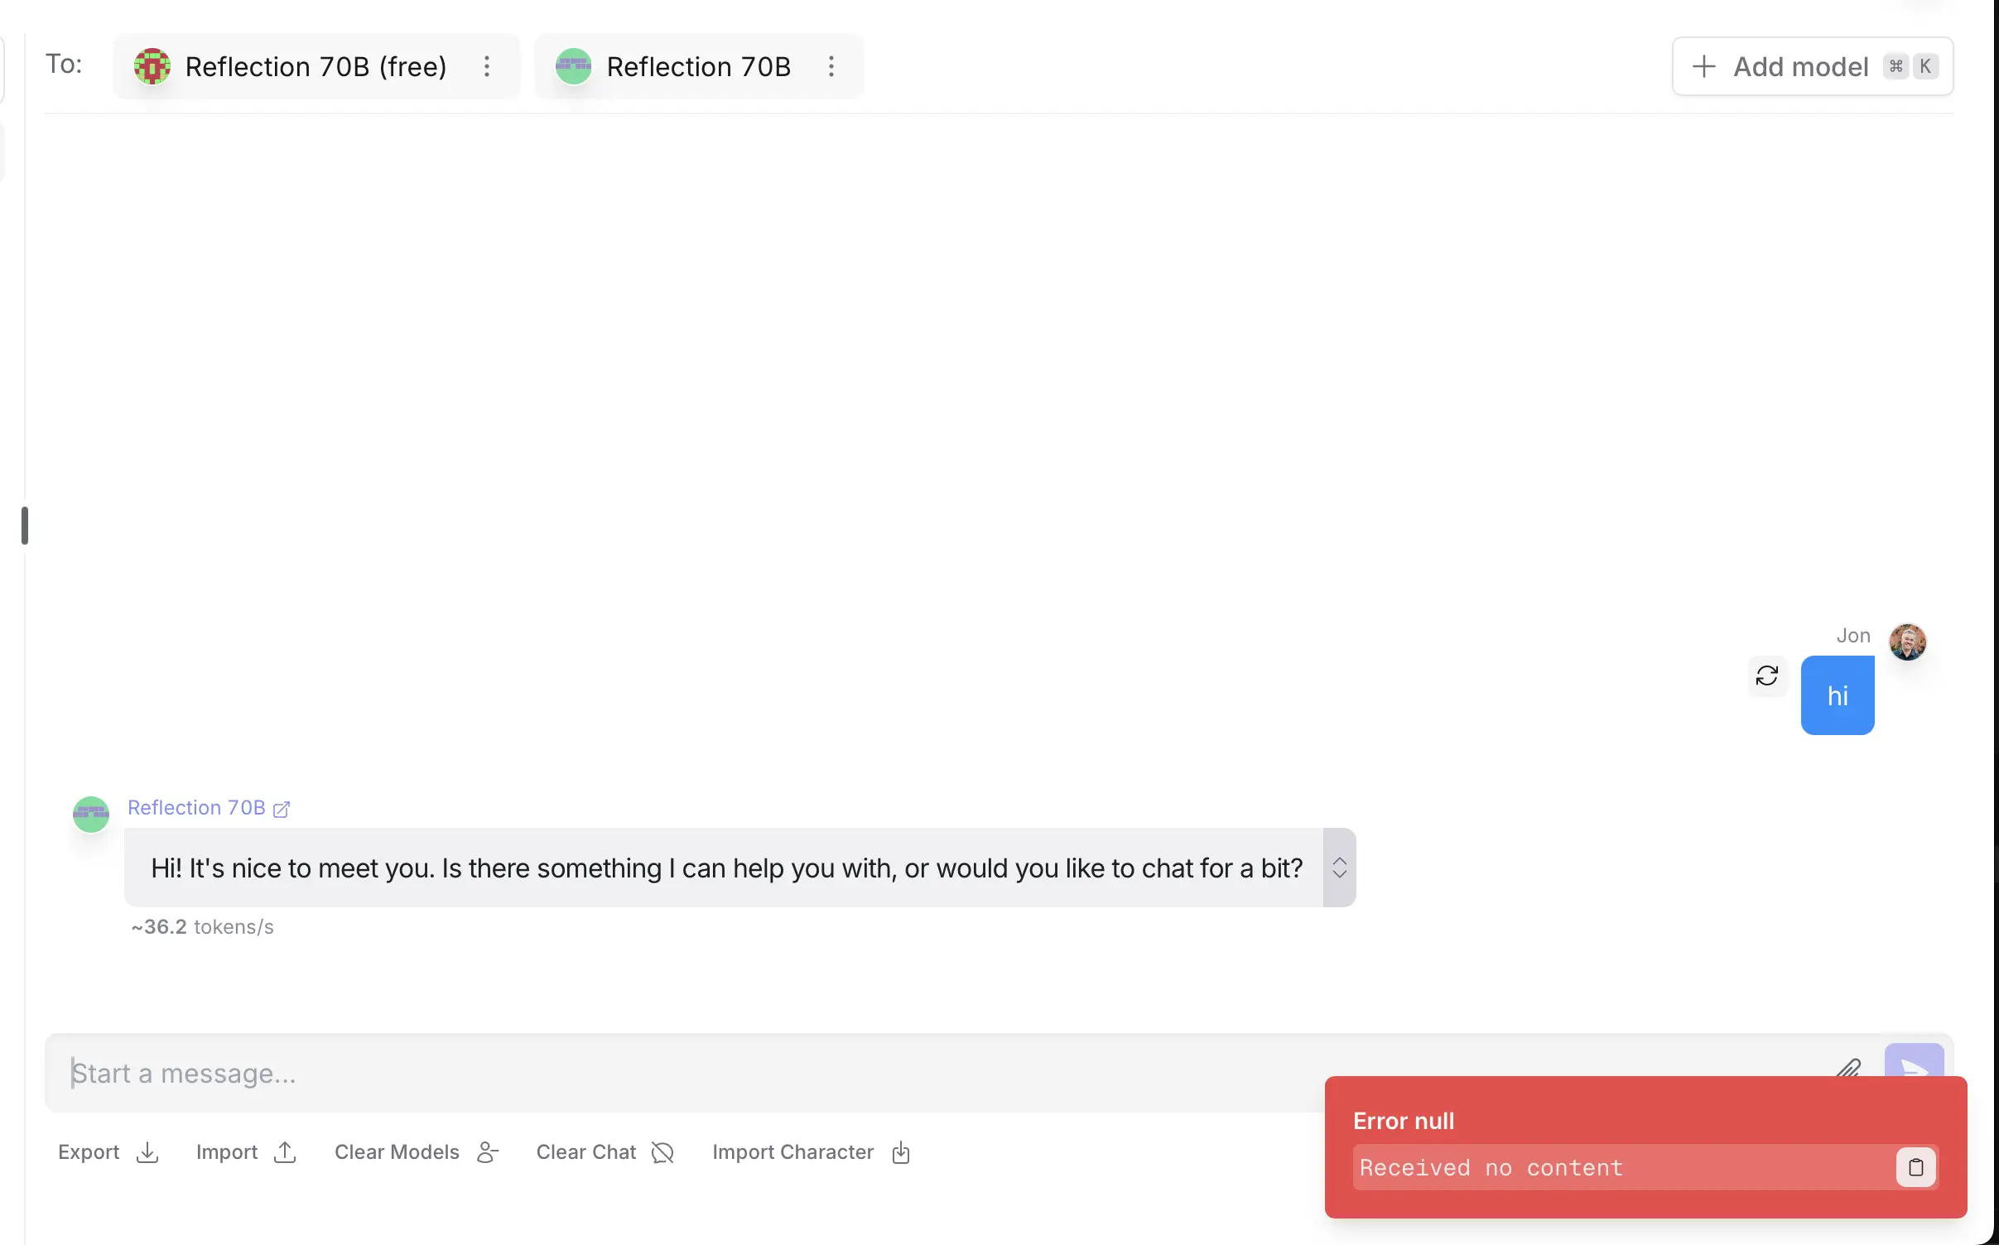Click the Reflection 70B (free) model avatar

pos(152,66)
